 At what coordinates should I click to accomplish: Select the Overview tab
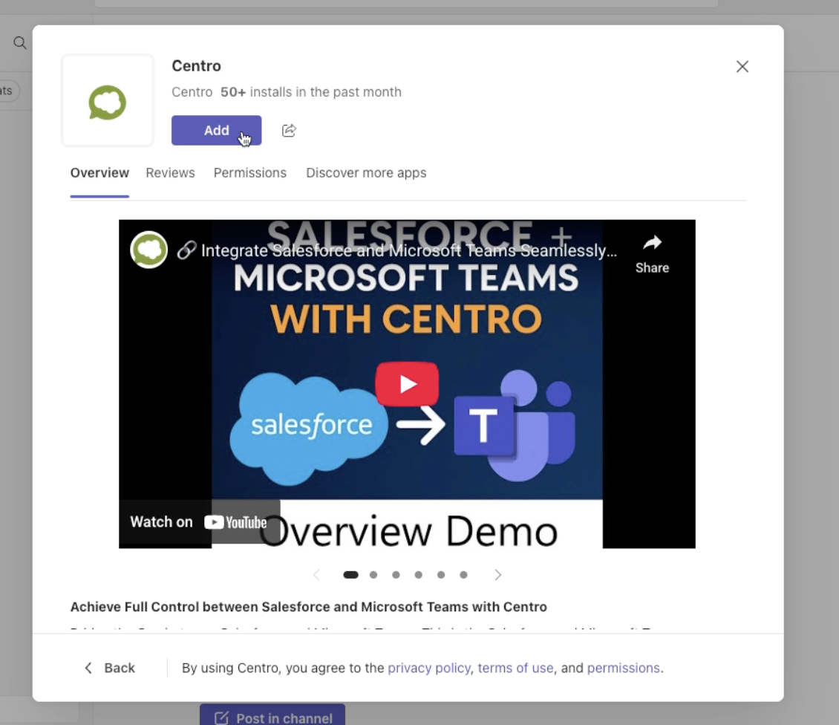[x=99, y=173]
